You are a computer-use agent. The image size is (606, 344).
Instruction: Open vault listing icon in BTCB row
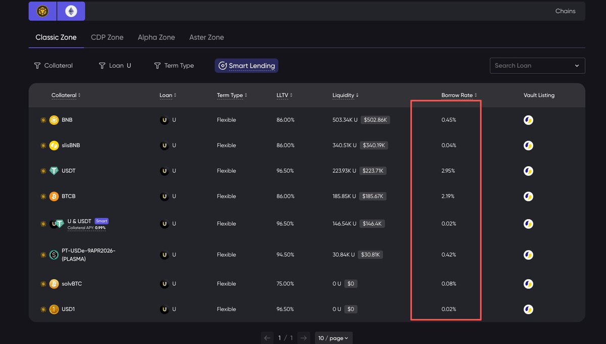click(528, 196)
